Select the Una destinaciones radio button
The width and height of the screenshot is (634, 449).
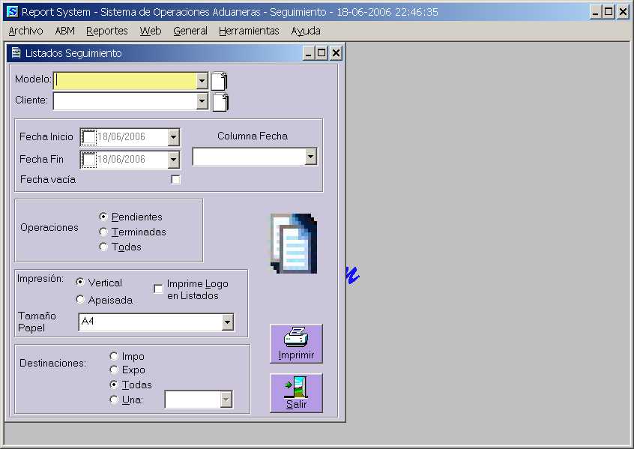point(114,400)
